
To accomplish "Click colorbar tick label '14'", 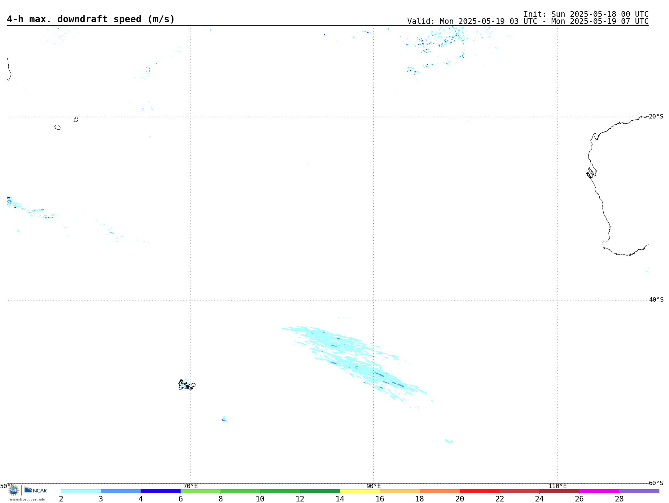I will tap(340, 499).
